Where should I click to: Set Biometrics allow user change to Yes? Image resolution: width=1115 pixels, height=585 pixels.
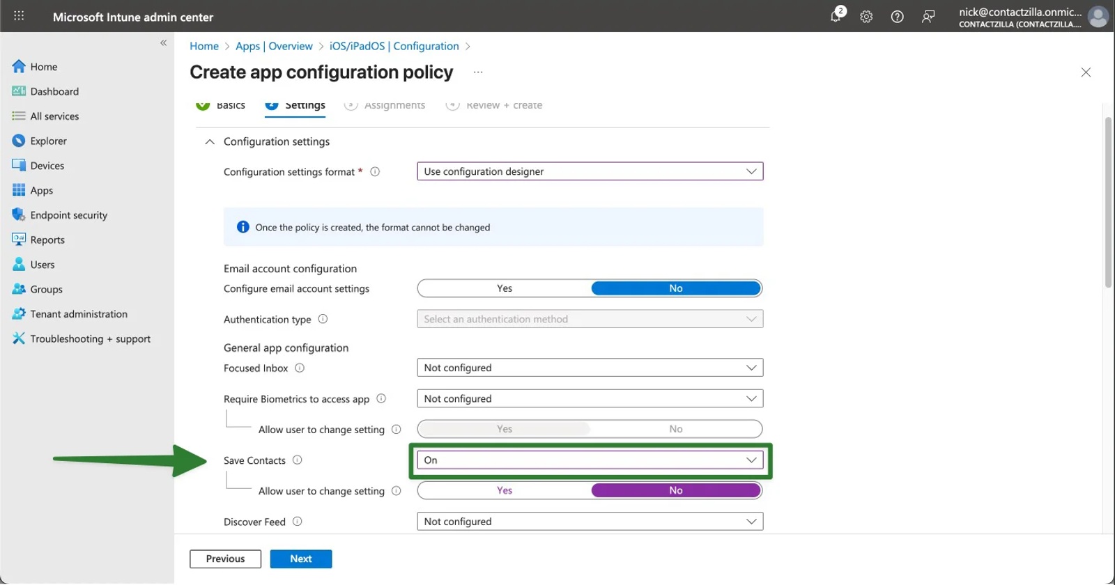point(505,429)
